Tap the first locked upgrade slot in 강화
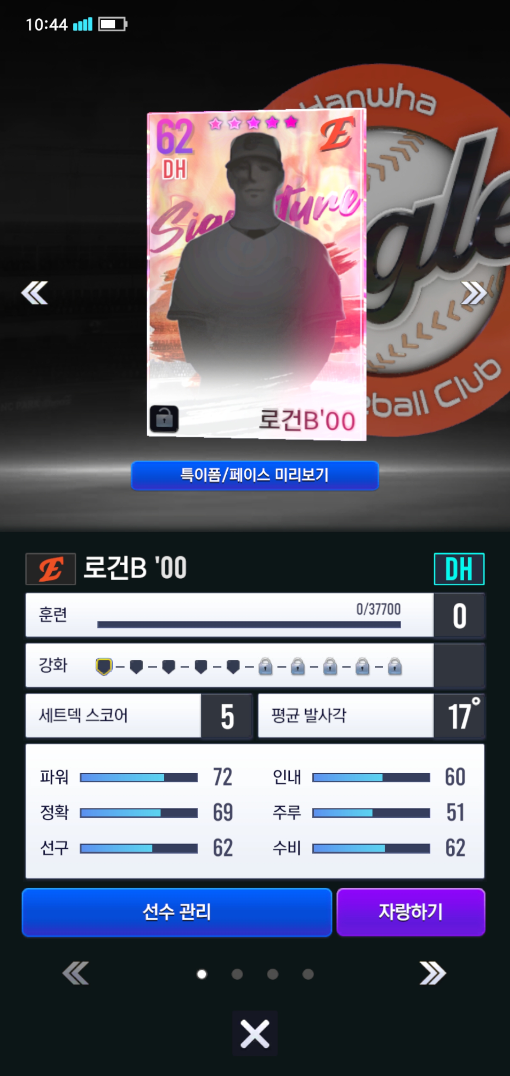510x1076 pixels. [266, 666]
